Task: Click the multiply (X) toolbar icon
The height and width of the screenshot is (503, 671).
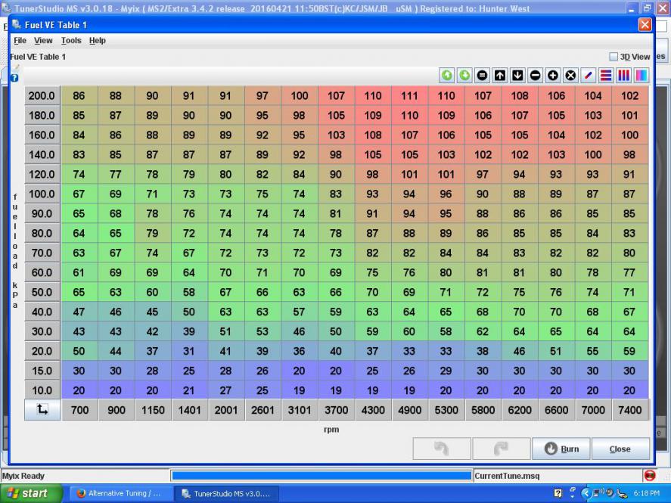Action: 570,76
